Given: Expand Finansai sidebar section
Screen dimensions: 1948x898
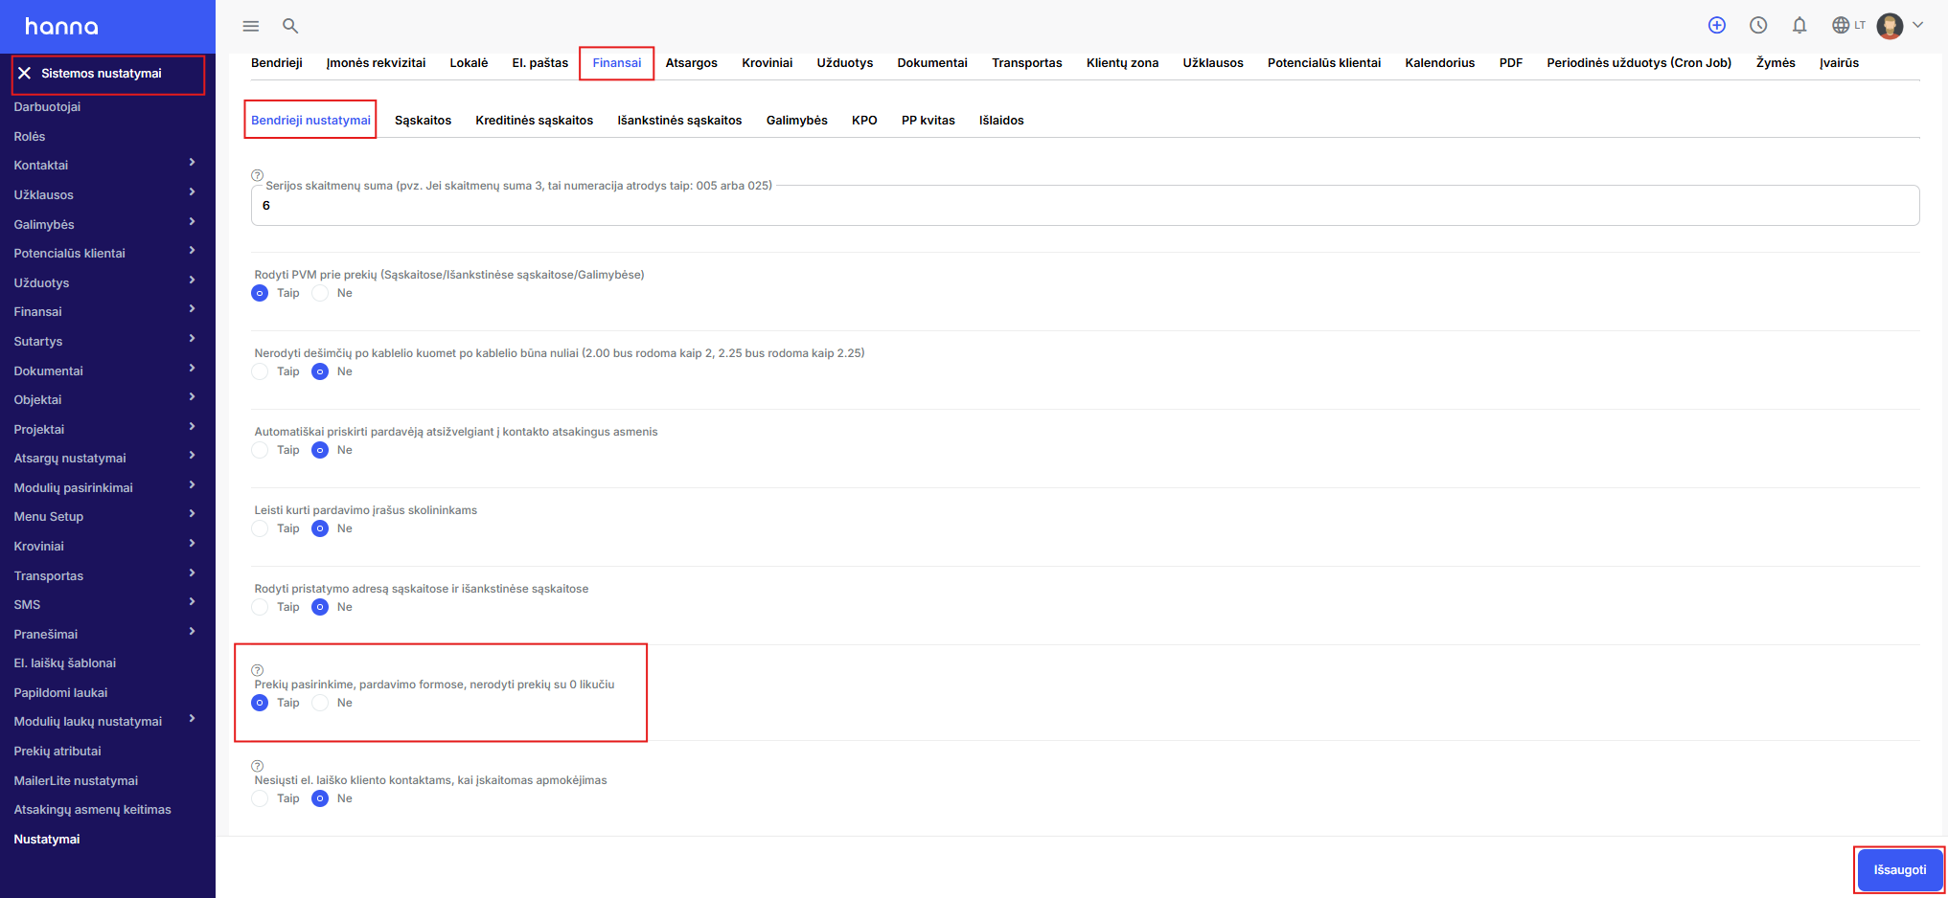Looking at the screenshot, I should (193, 309).
